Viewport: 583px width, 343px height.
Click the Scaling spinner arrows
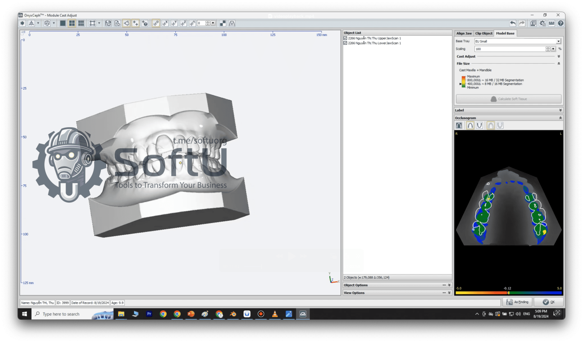pos(548,49)
